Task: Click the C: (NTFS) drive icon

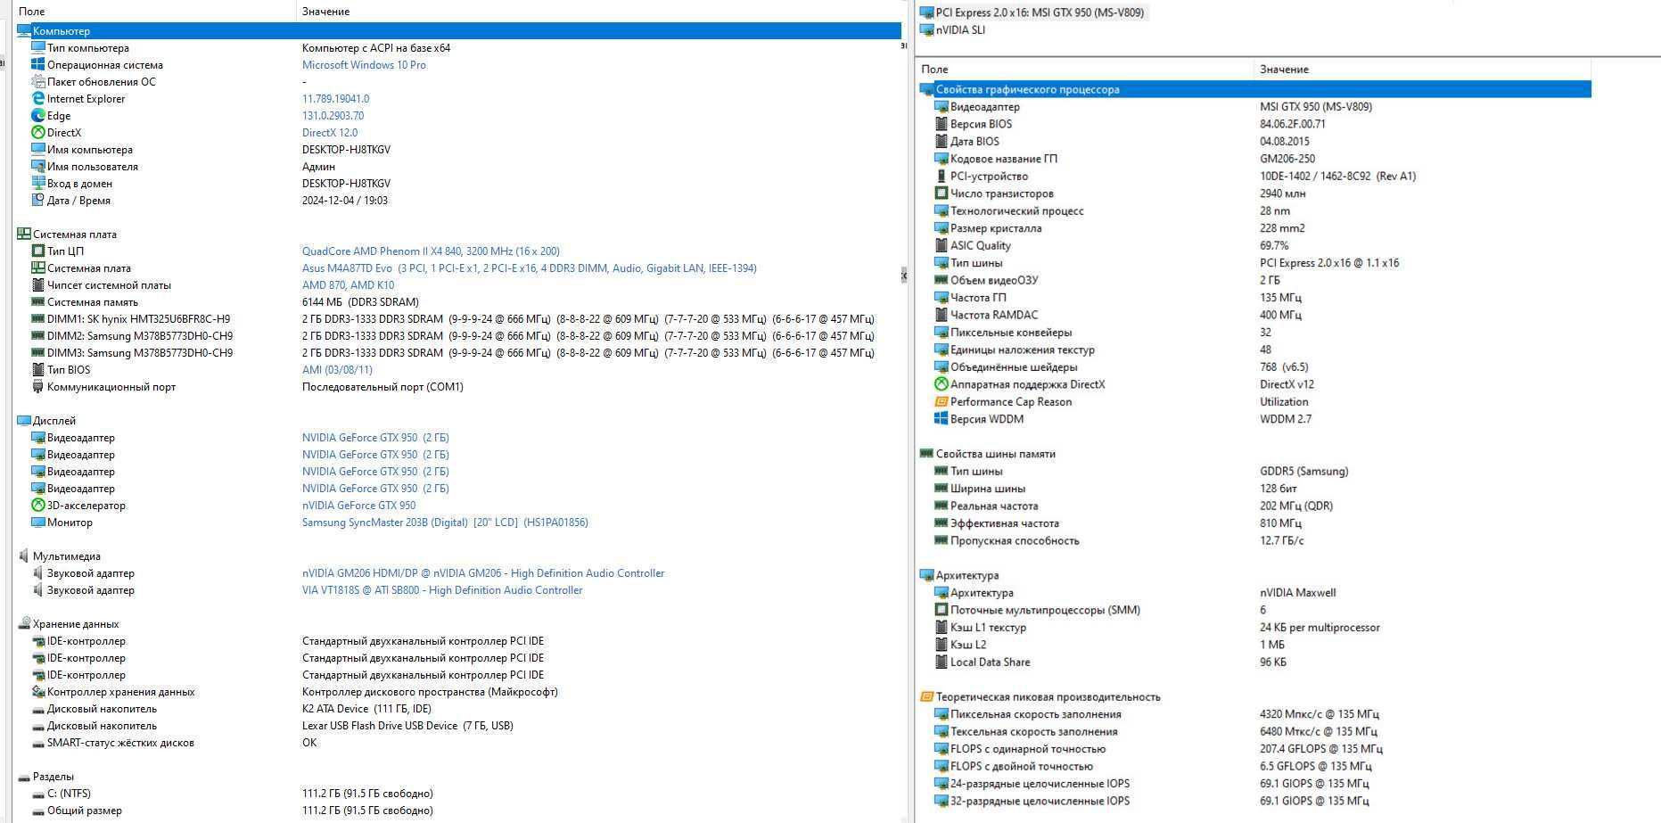Action: (x=37, y=793)
